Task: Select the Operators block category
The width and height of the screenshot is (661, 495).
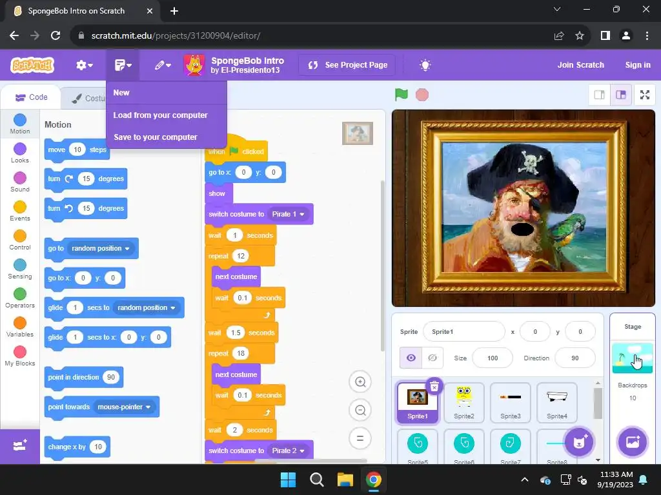Action: click(20, 298)
